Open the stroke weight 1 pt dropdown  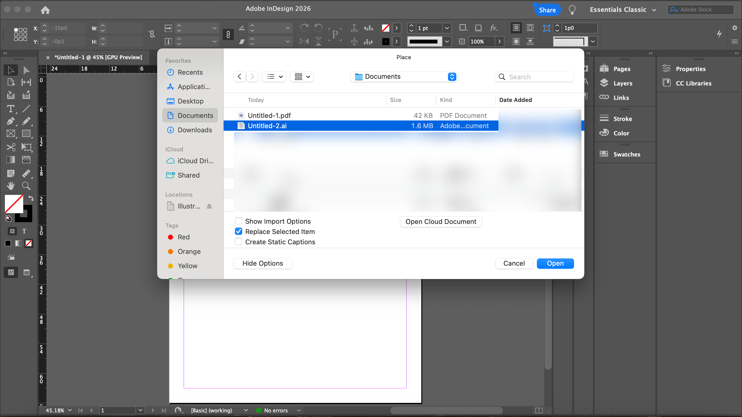(x=447, y=28)
